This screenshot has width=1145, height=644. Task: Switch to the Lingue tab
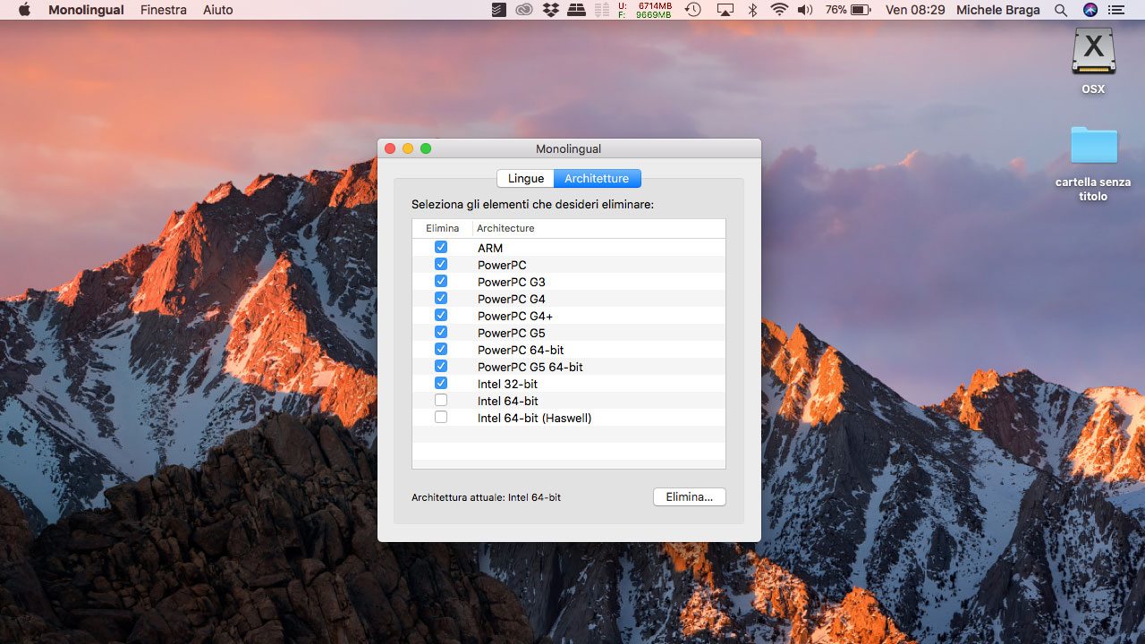[x=526, y=178]
